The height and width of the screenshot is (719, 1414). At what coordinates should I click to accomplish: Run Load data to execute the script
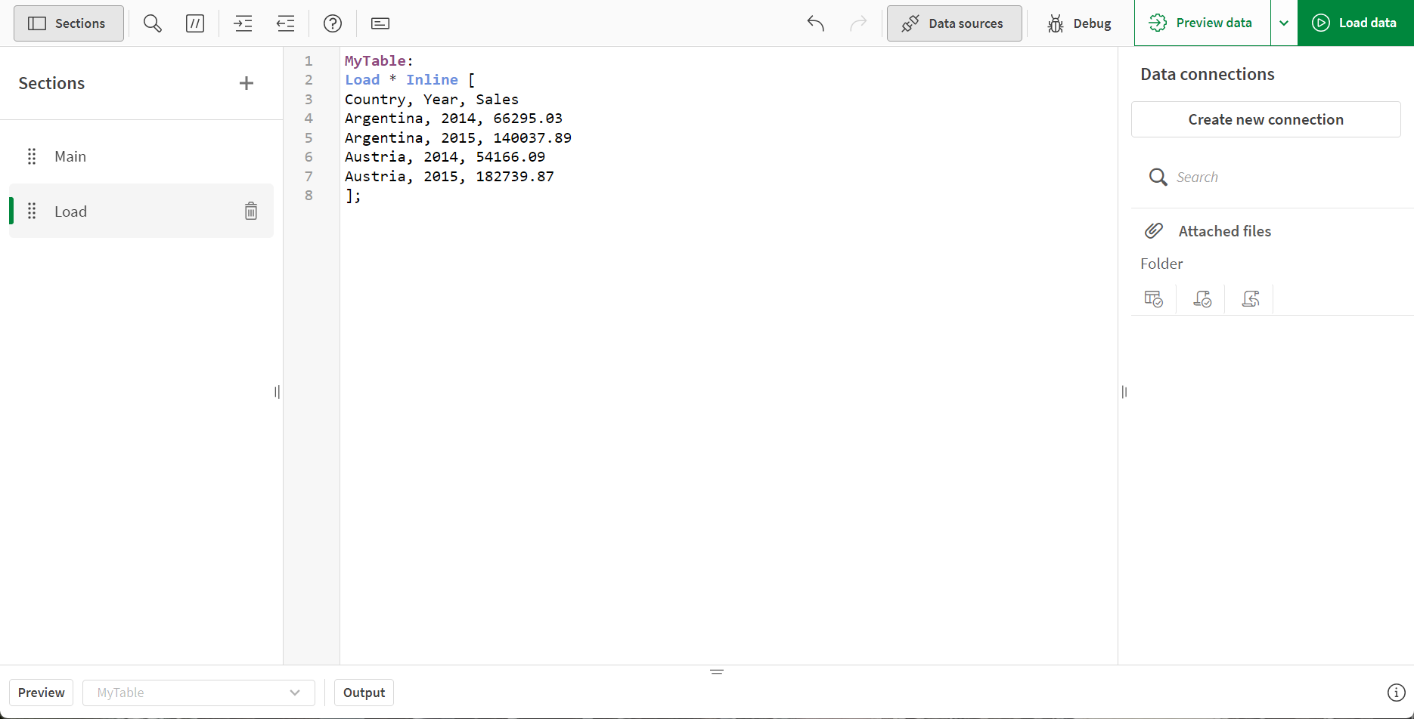1356,23
